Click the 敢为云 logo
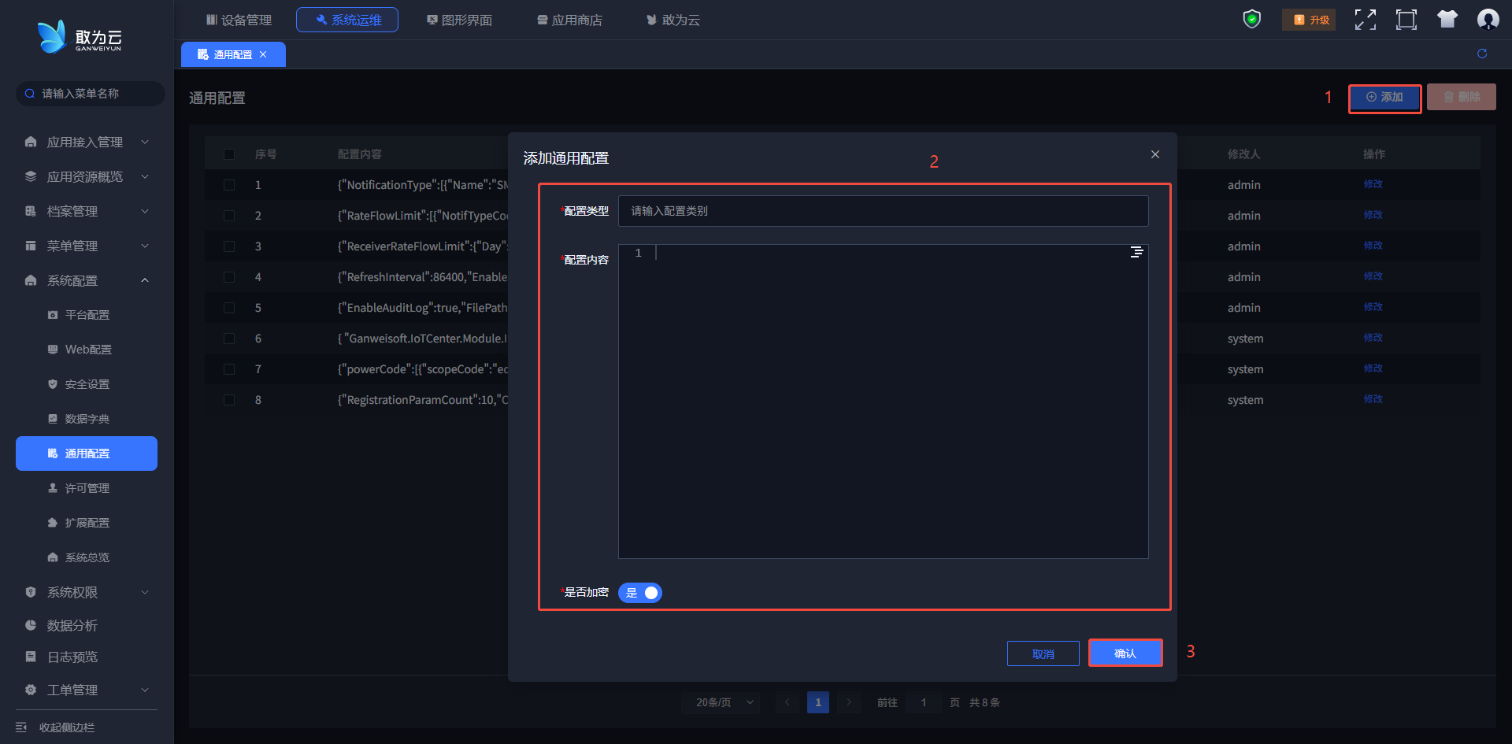 pyautogui.click(x=80, y=36)
